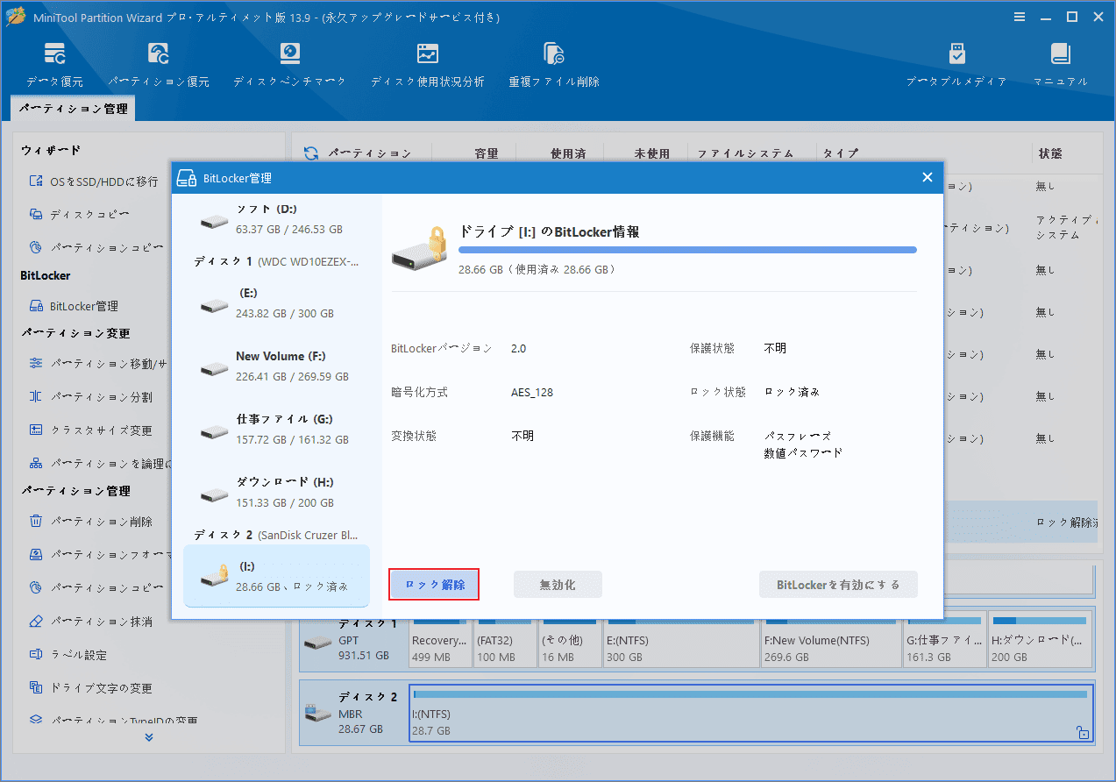Click the lock icon on Disk 2 partition
Image resolution: width=1116 pixels, height=782 pixels.
click(x=1083, y=734)
